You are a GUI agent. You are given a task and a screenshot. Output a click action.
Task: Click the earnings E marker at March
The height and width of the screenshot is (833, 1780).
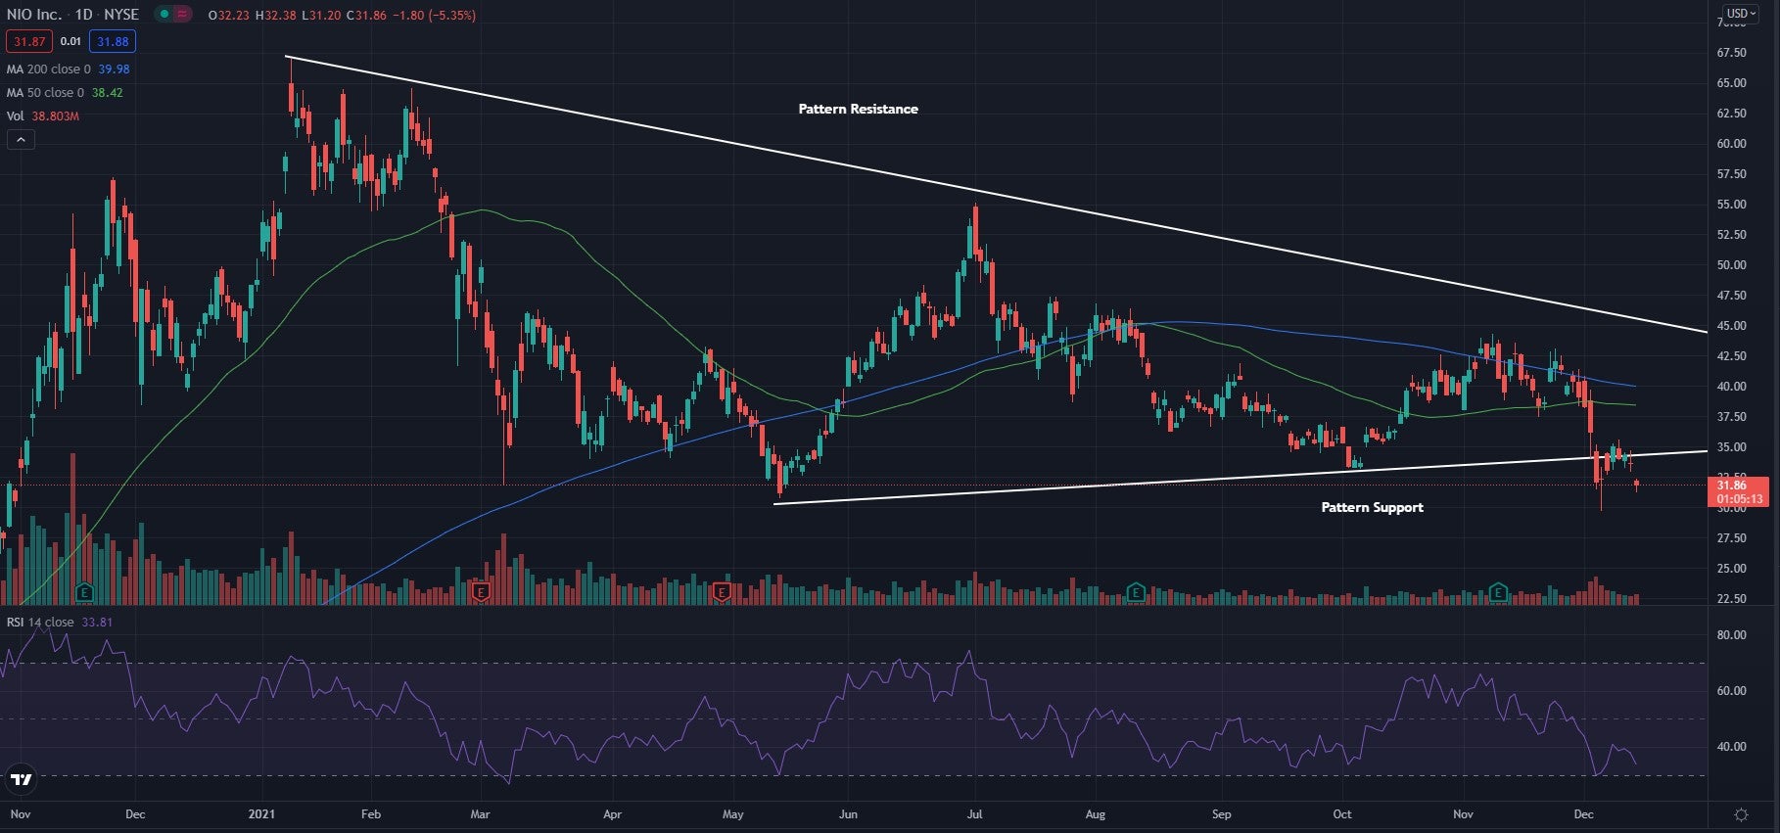[x=480, y=591]
